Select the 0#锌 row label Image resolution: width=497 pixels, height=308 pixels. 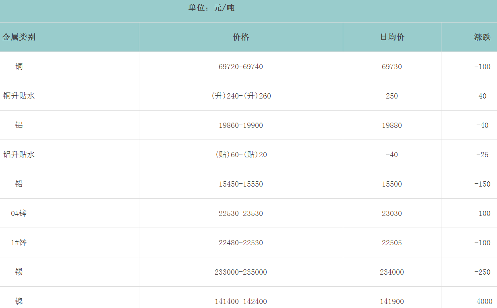point(19,213)
